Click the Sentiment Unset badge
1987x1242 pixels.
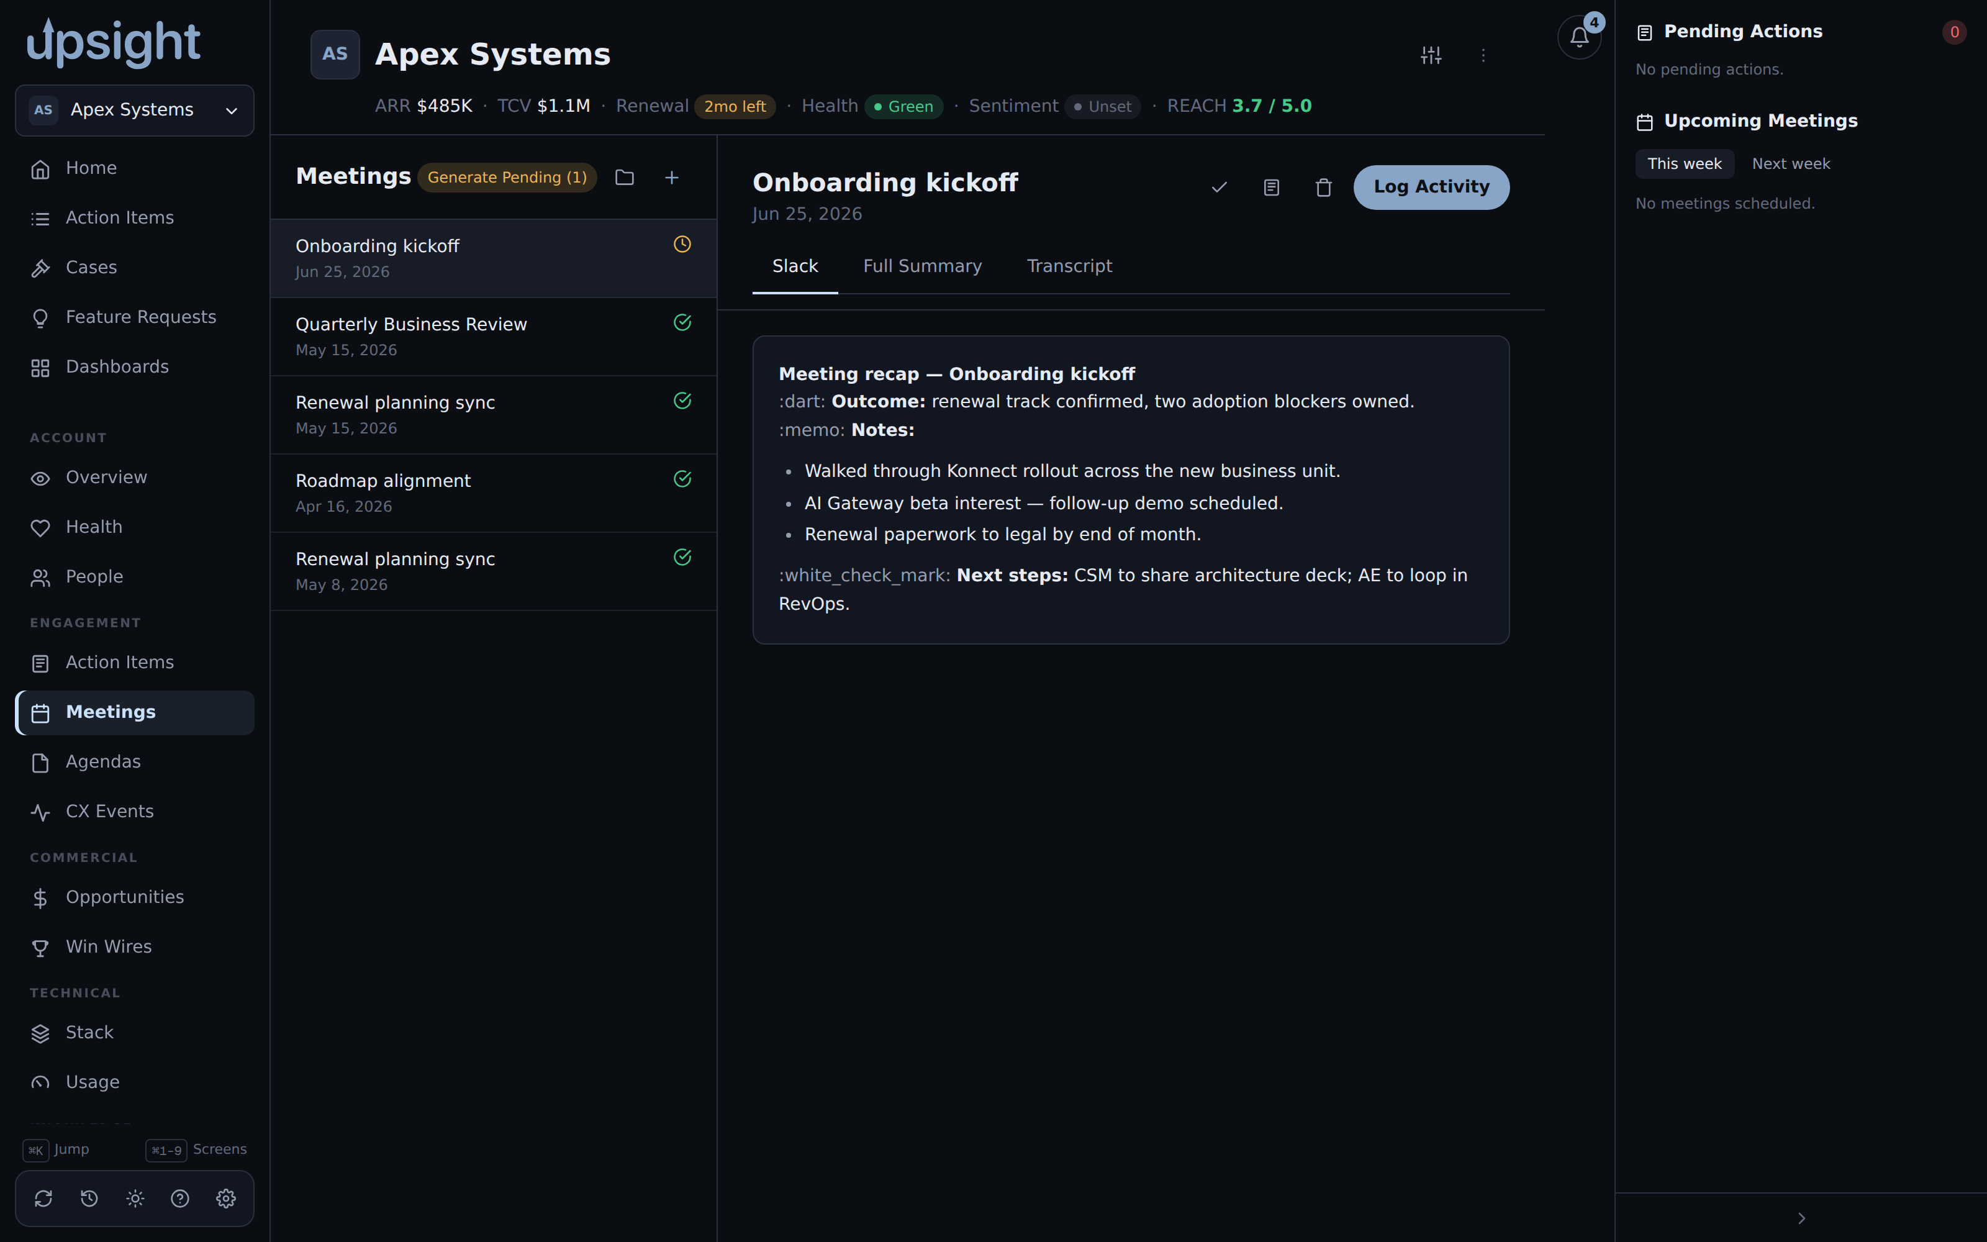click(x=1103, y=107)
